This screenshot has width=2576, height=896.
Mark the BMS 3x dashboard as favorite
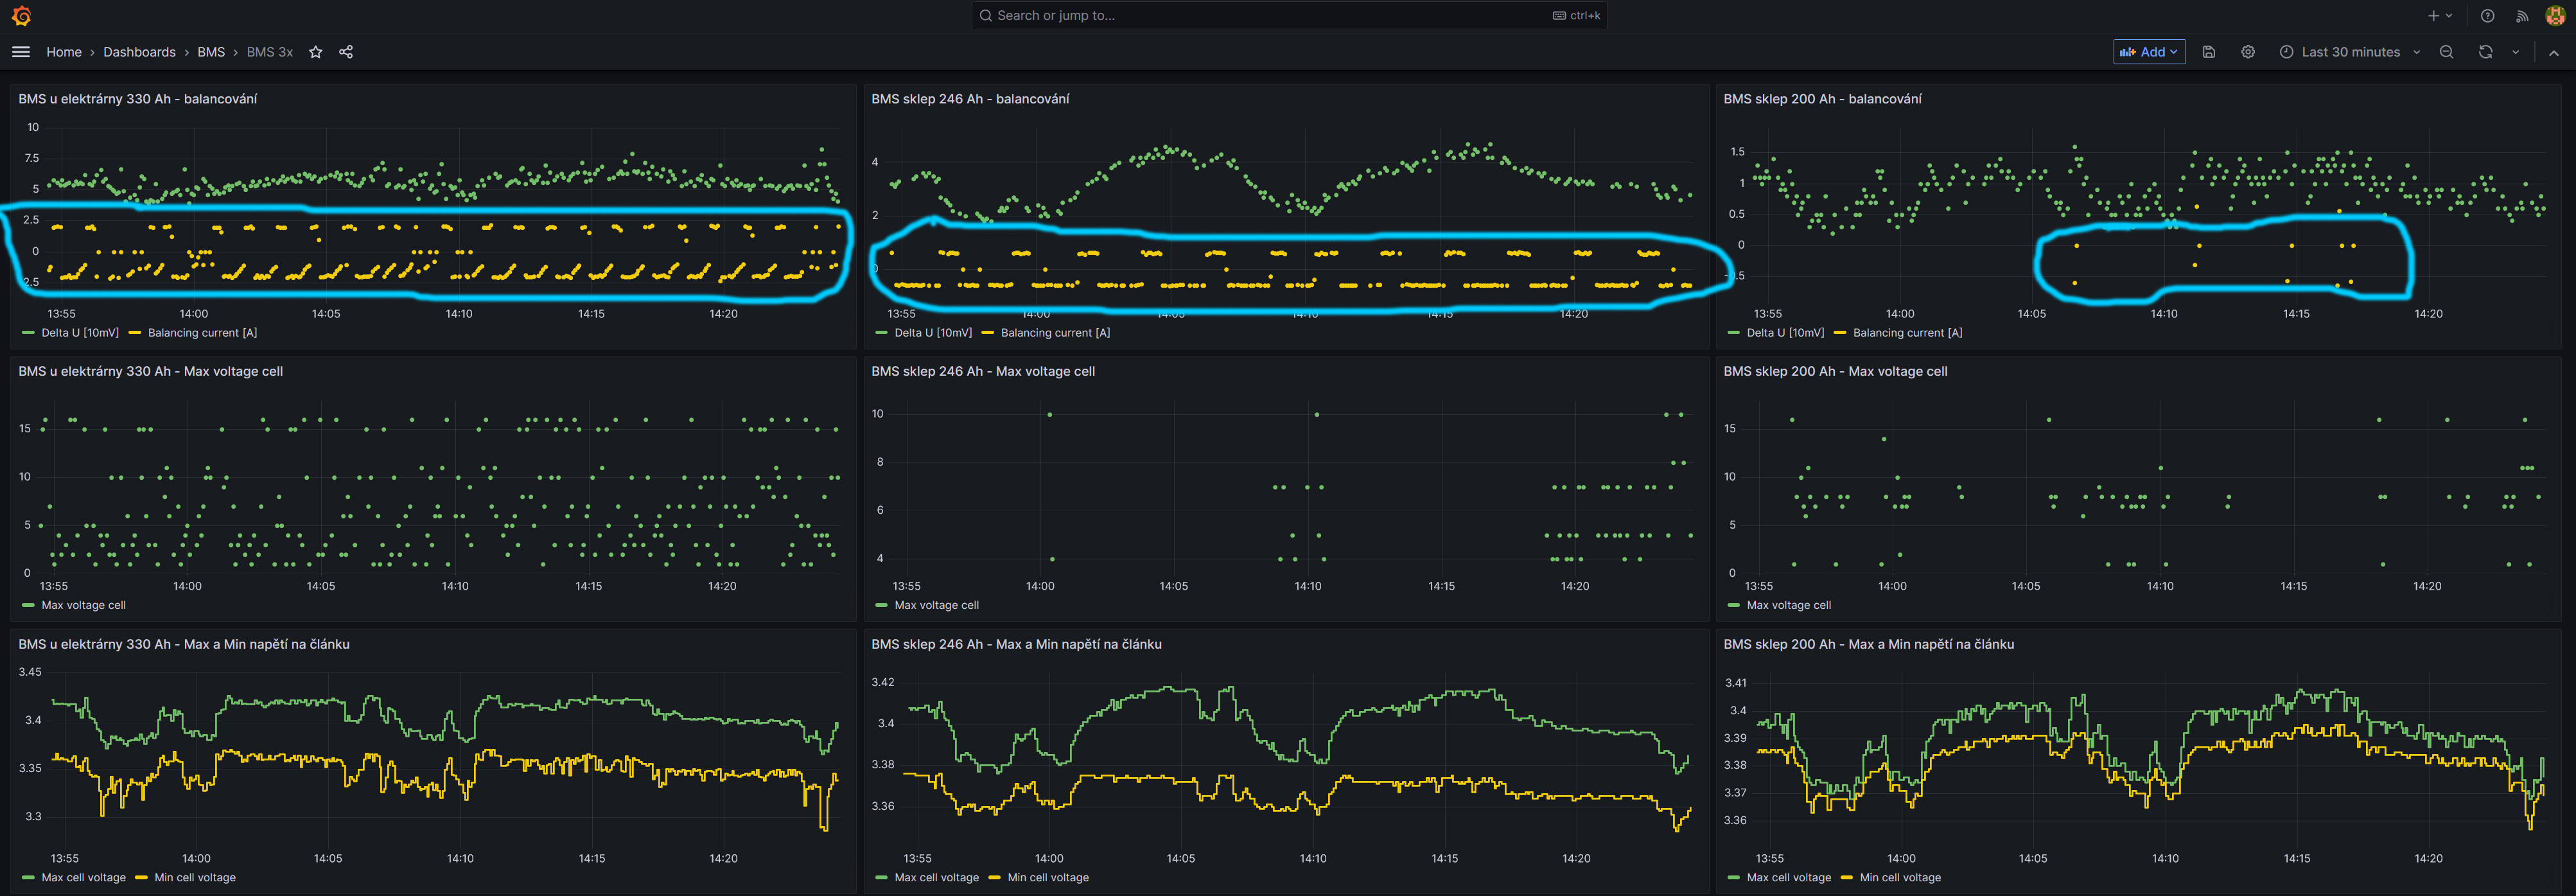pyautogui.click(x=315, y=52)
